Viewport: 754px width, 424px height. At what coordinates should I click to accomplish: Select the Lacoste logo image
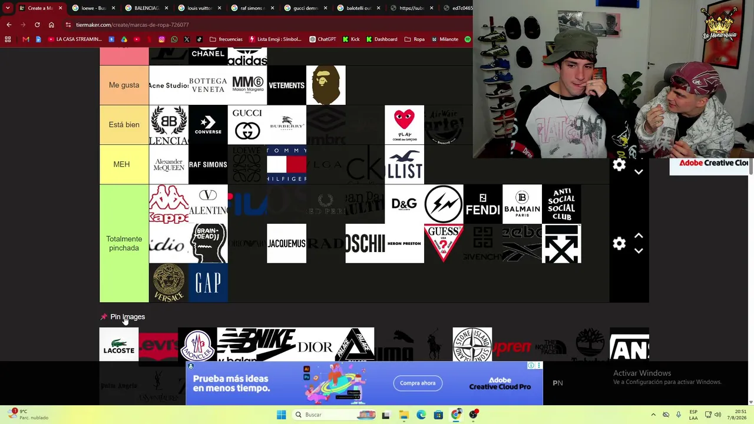119,344
